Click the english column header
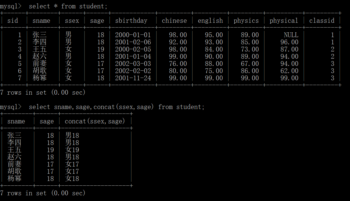 coord(210,21)
